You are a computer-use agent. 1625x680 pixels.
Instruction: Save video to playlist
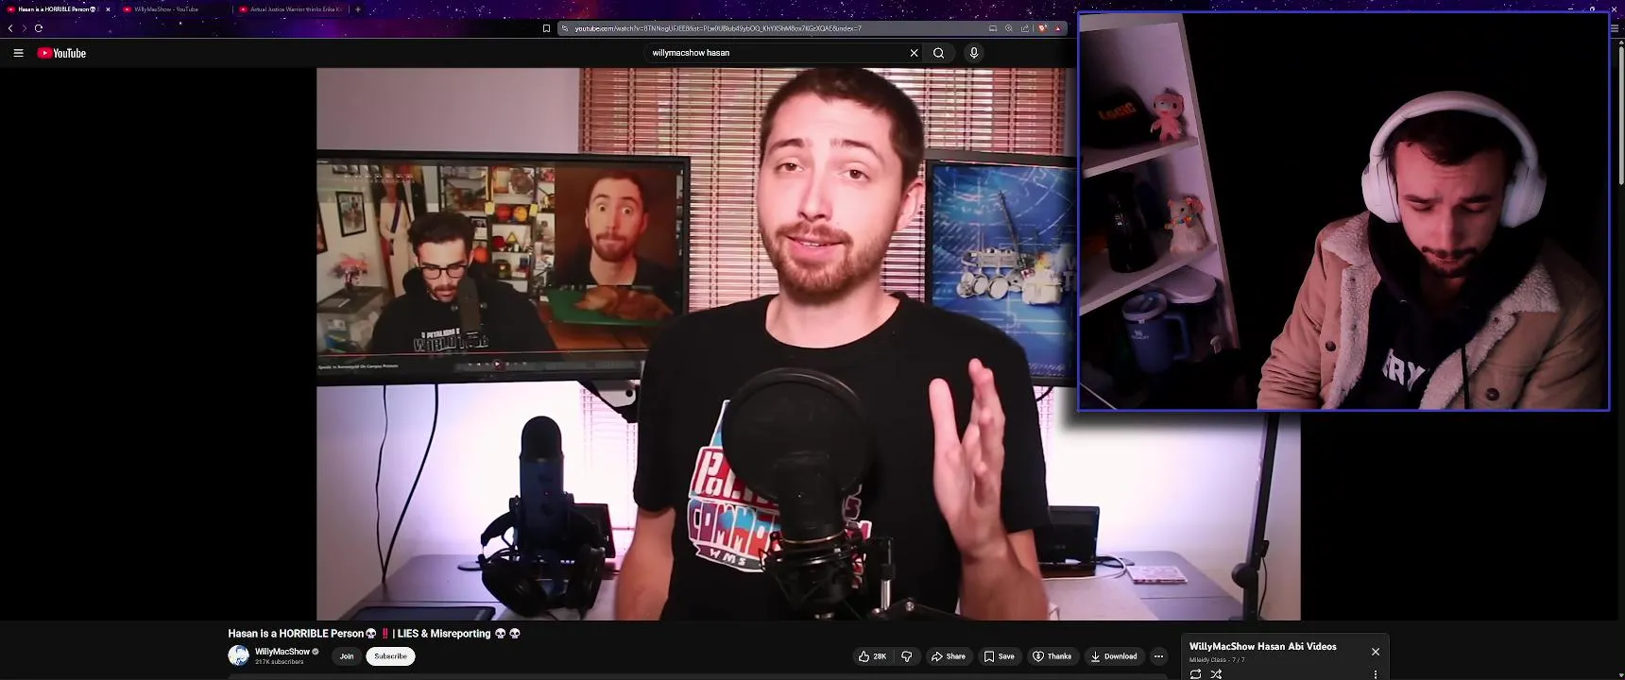(999, 656)
